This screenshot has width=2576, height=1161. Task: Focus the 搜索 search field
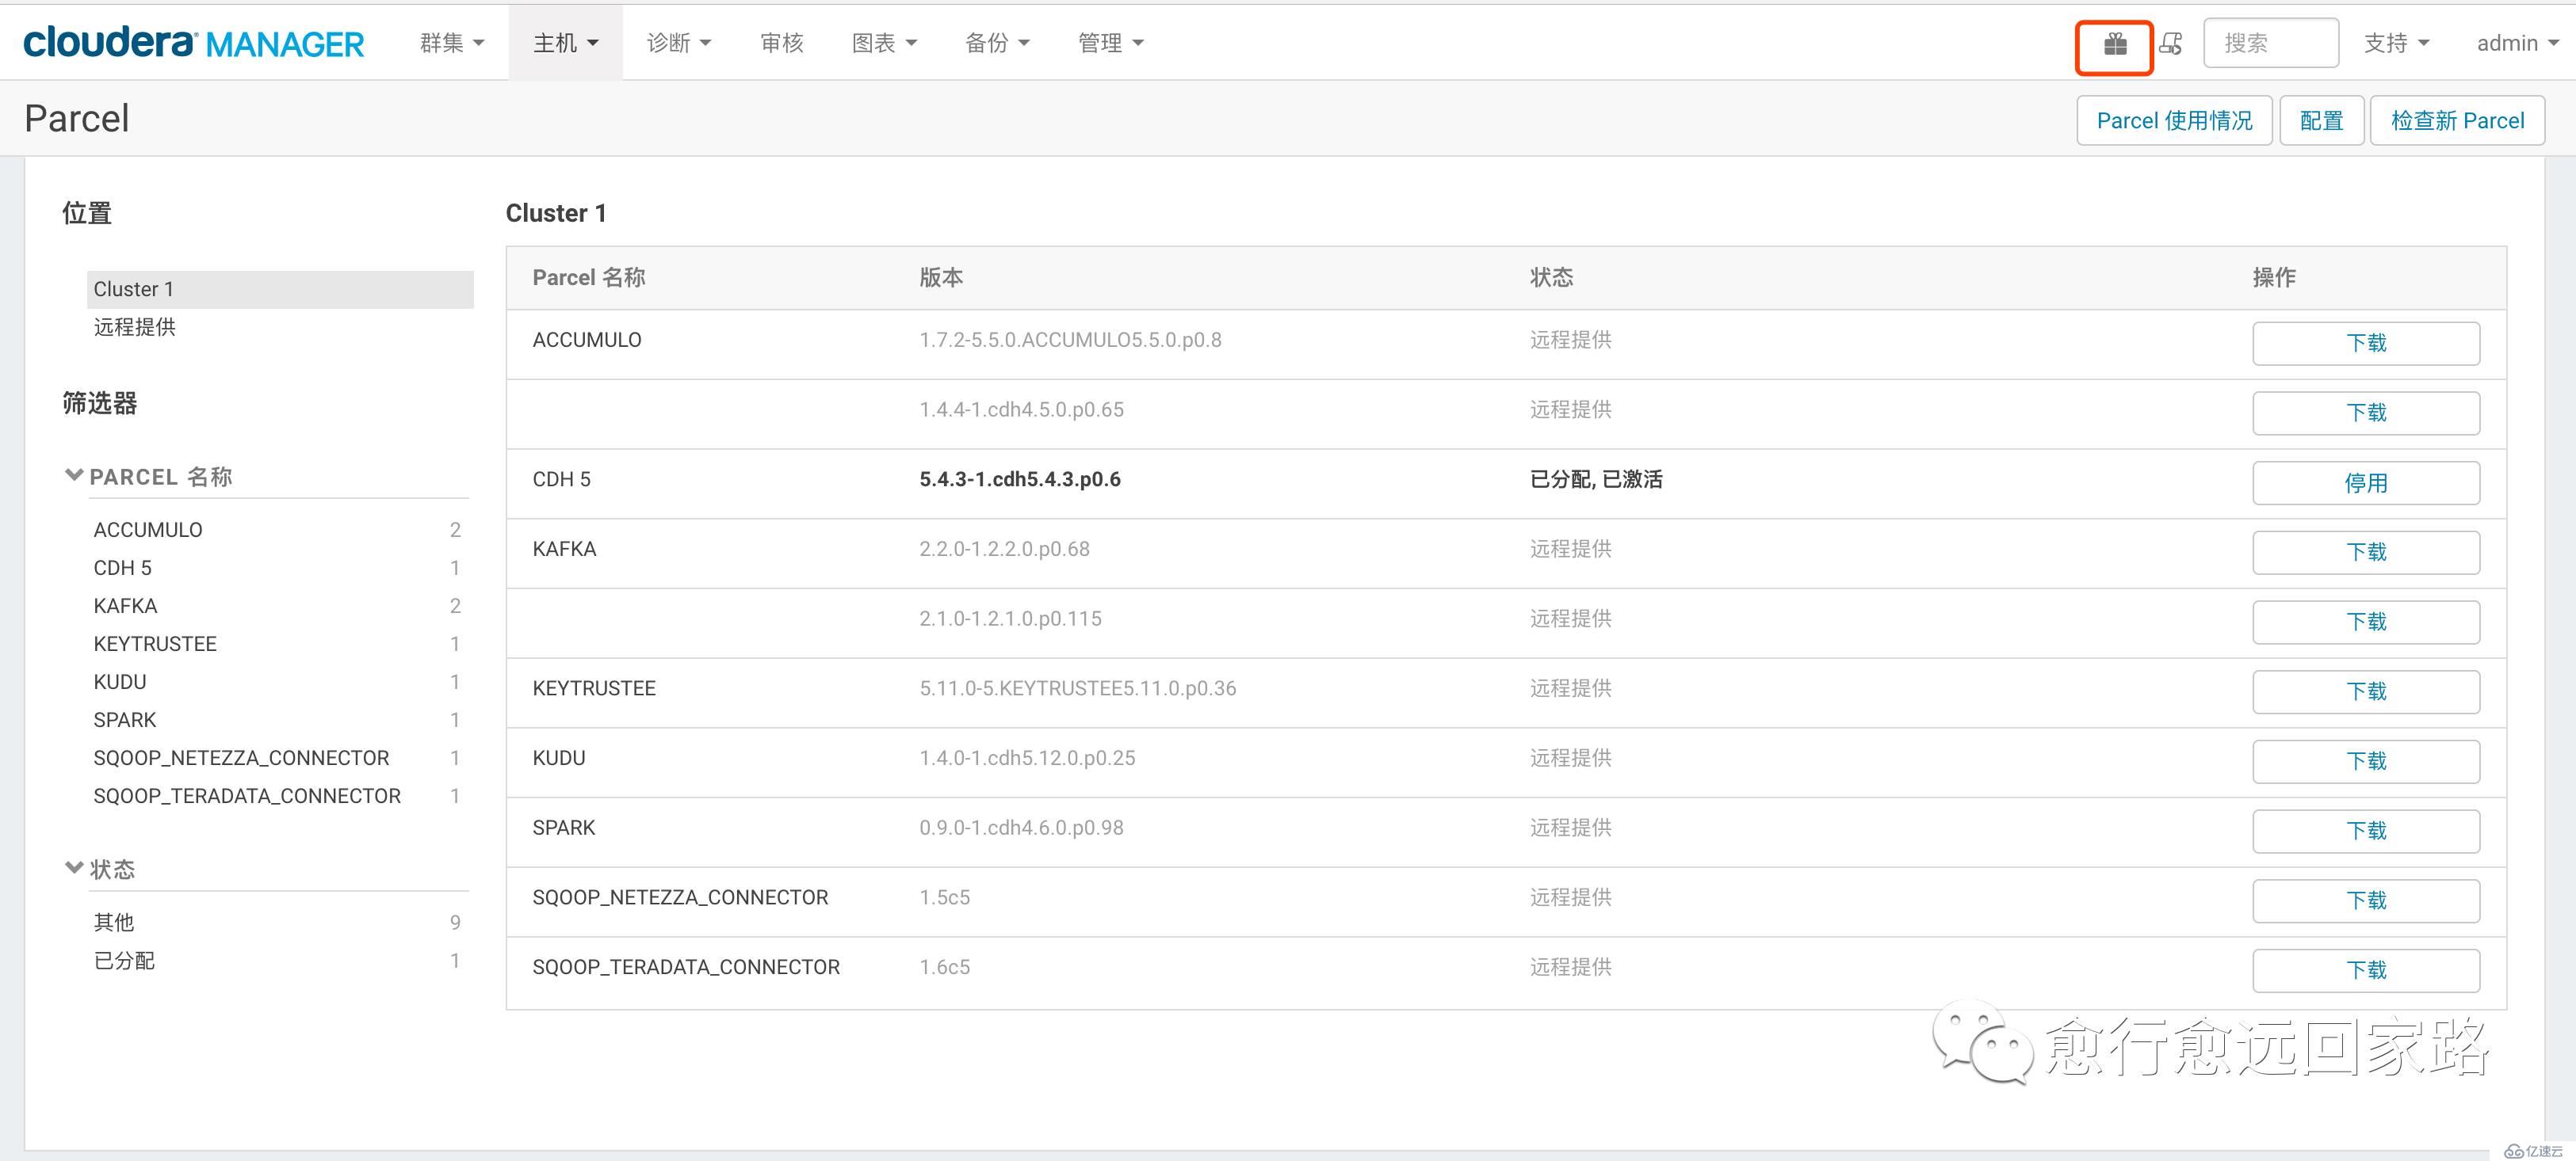2270,43
